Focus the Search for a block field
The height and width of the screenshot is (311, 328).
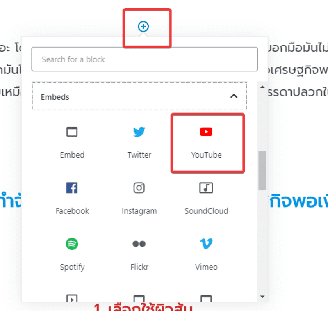coord(145,59)
